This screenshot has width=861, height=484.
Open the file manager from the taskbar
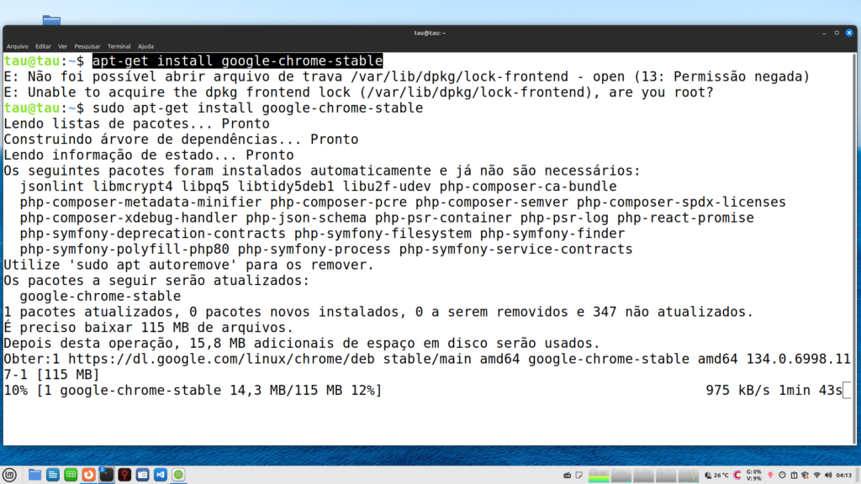click(34, 475)
